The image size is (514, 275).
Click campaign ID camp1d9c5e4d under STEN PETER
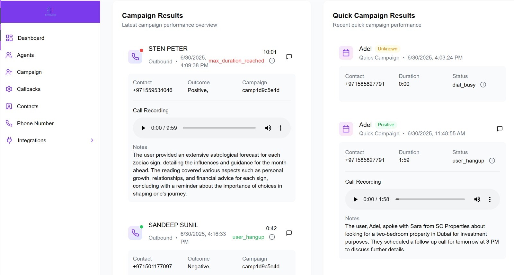point(261,90)
